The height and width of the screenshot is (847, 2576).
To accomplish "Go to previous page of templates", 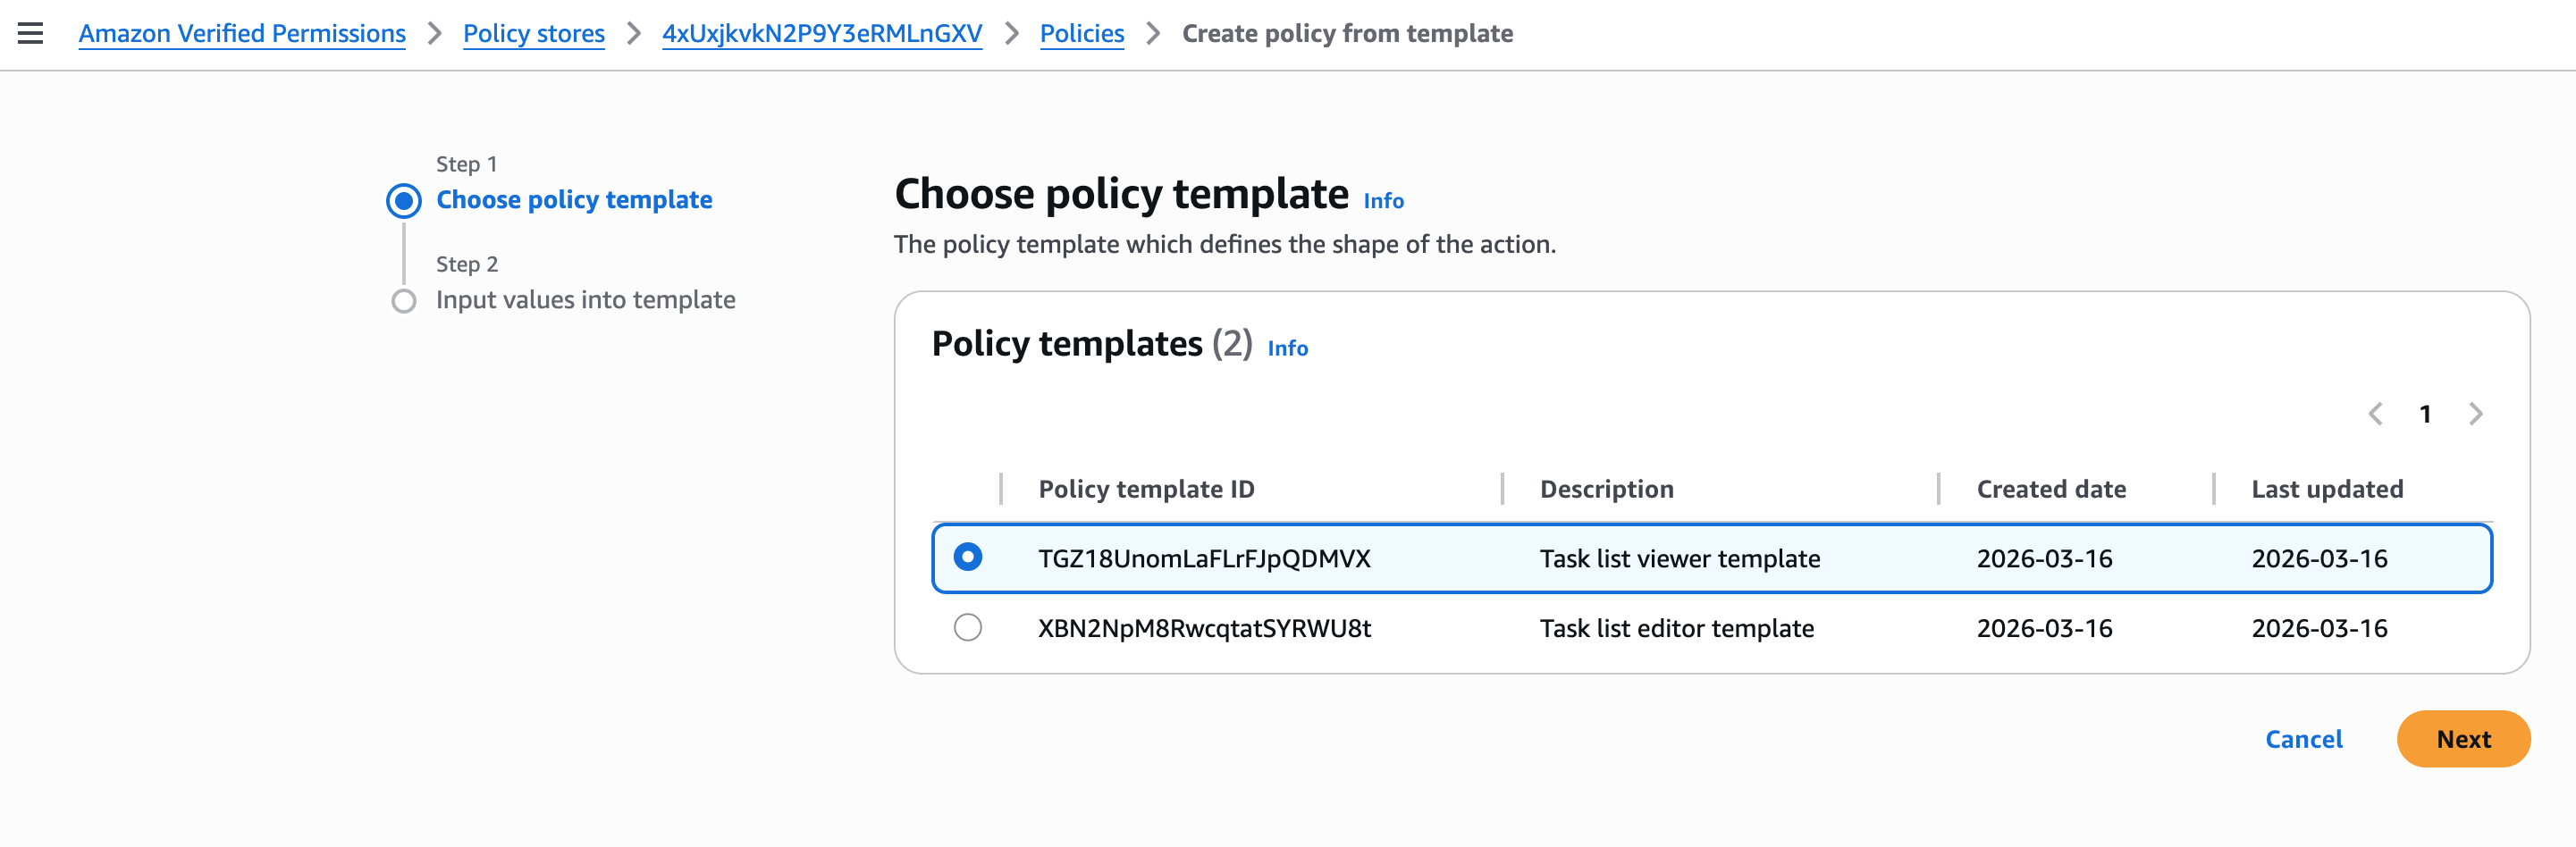I will [x=2375, y=414].
